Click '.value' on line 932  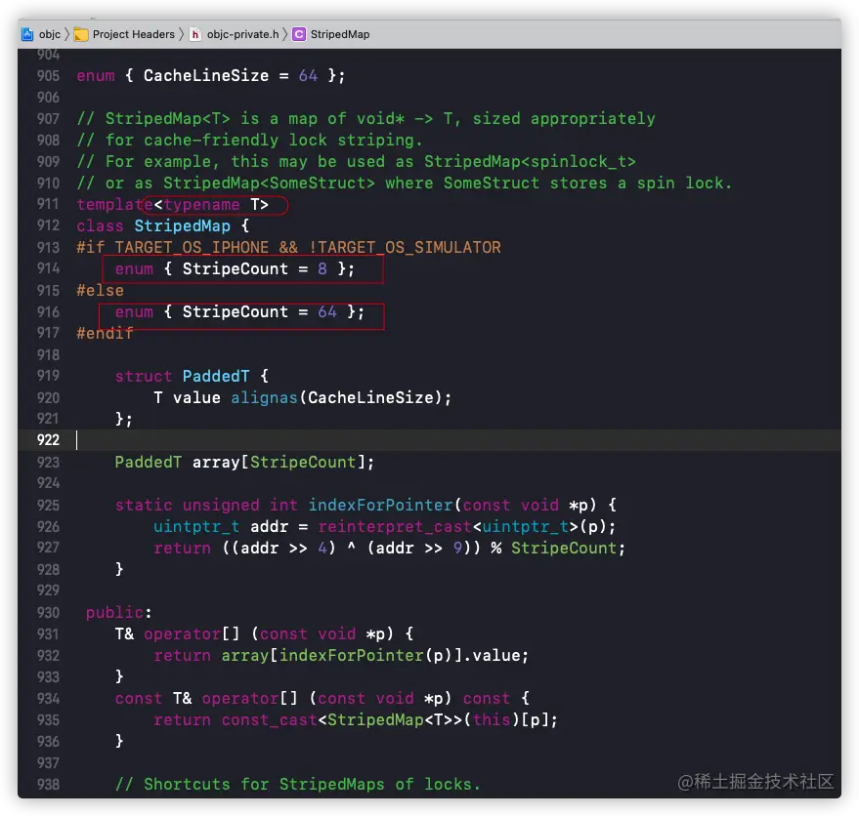[492, 656]
